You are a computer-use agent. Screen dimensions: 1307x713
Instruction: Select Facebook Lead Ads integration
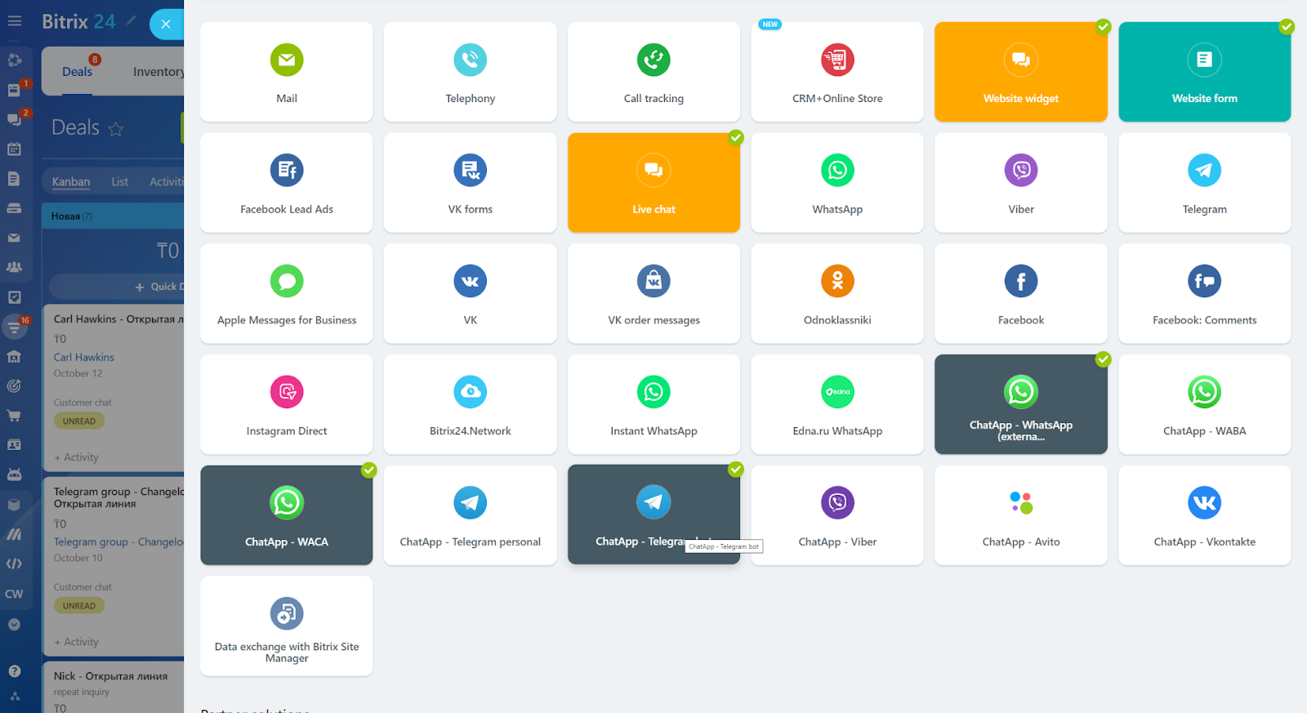point(286,183)
